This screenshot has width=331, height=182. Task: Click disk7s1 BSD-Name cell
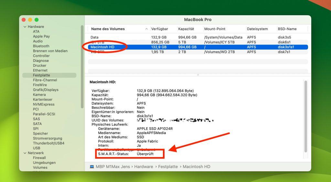[x=284, y=52]
